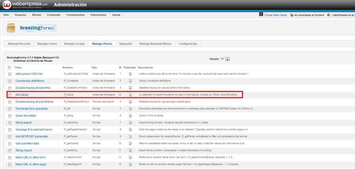This screenshot has height=169, width=355.
Task: Toggle published icon for Get page # by element name
Action: [130, 130]
